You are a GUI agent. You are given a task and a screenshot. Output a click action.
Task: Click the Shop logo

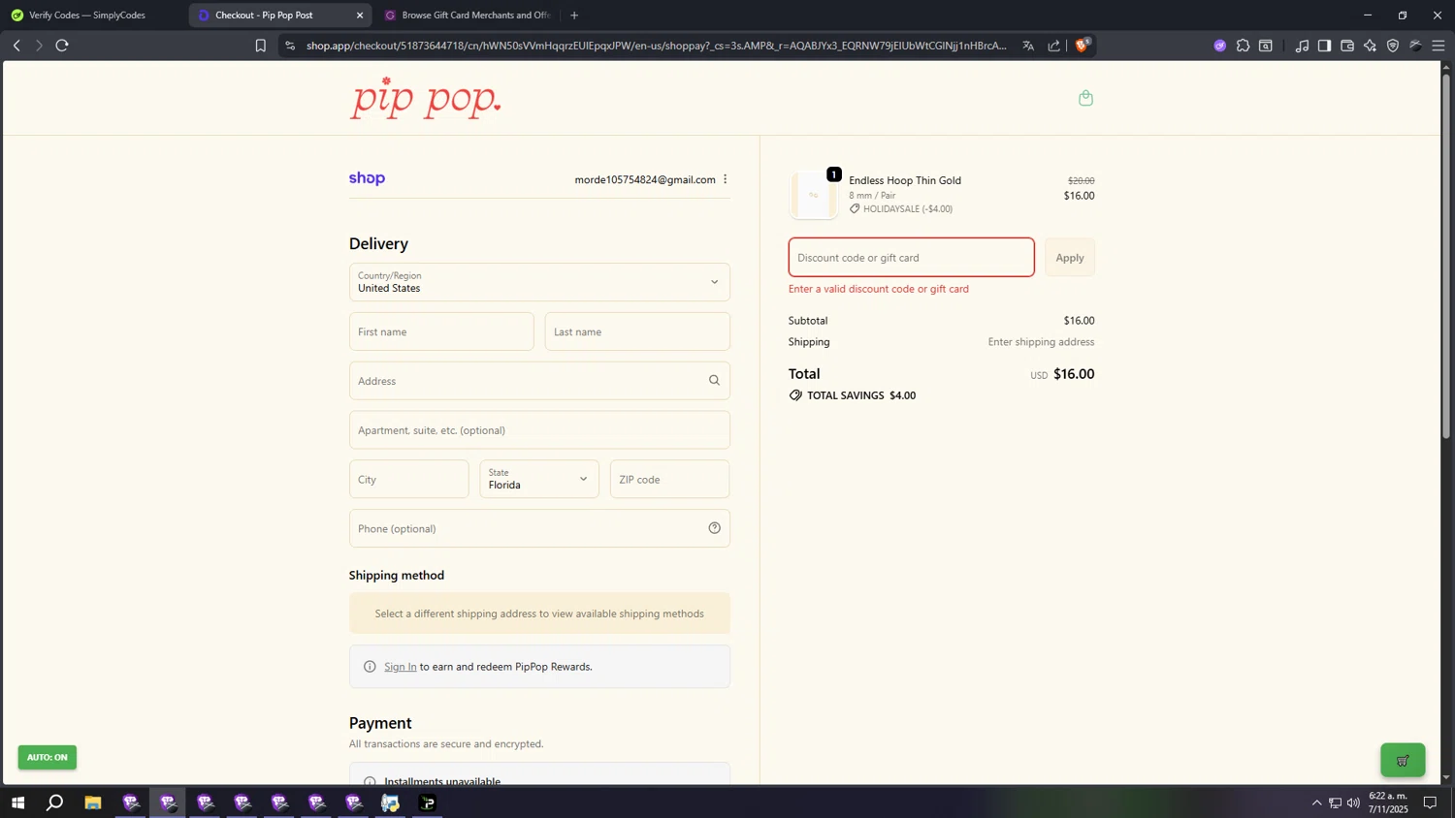(x=367, y=178)
